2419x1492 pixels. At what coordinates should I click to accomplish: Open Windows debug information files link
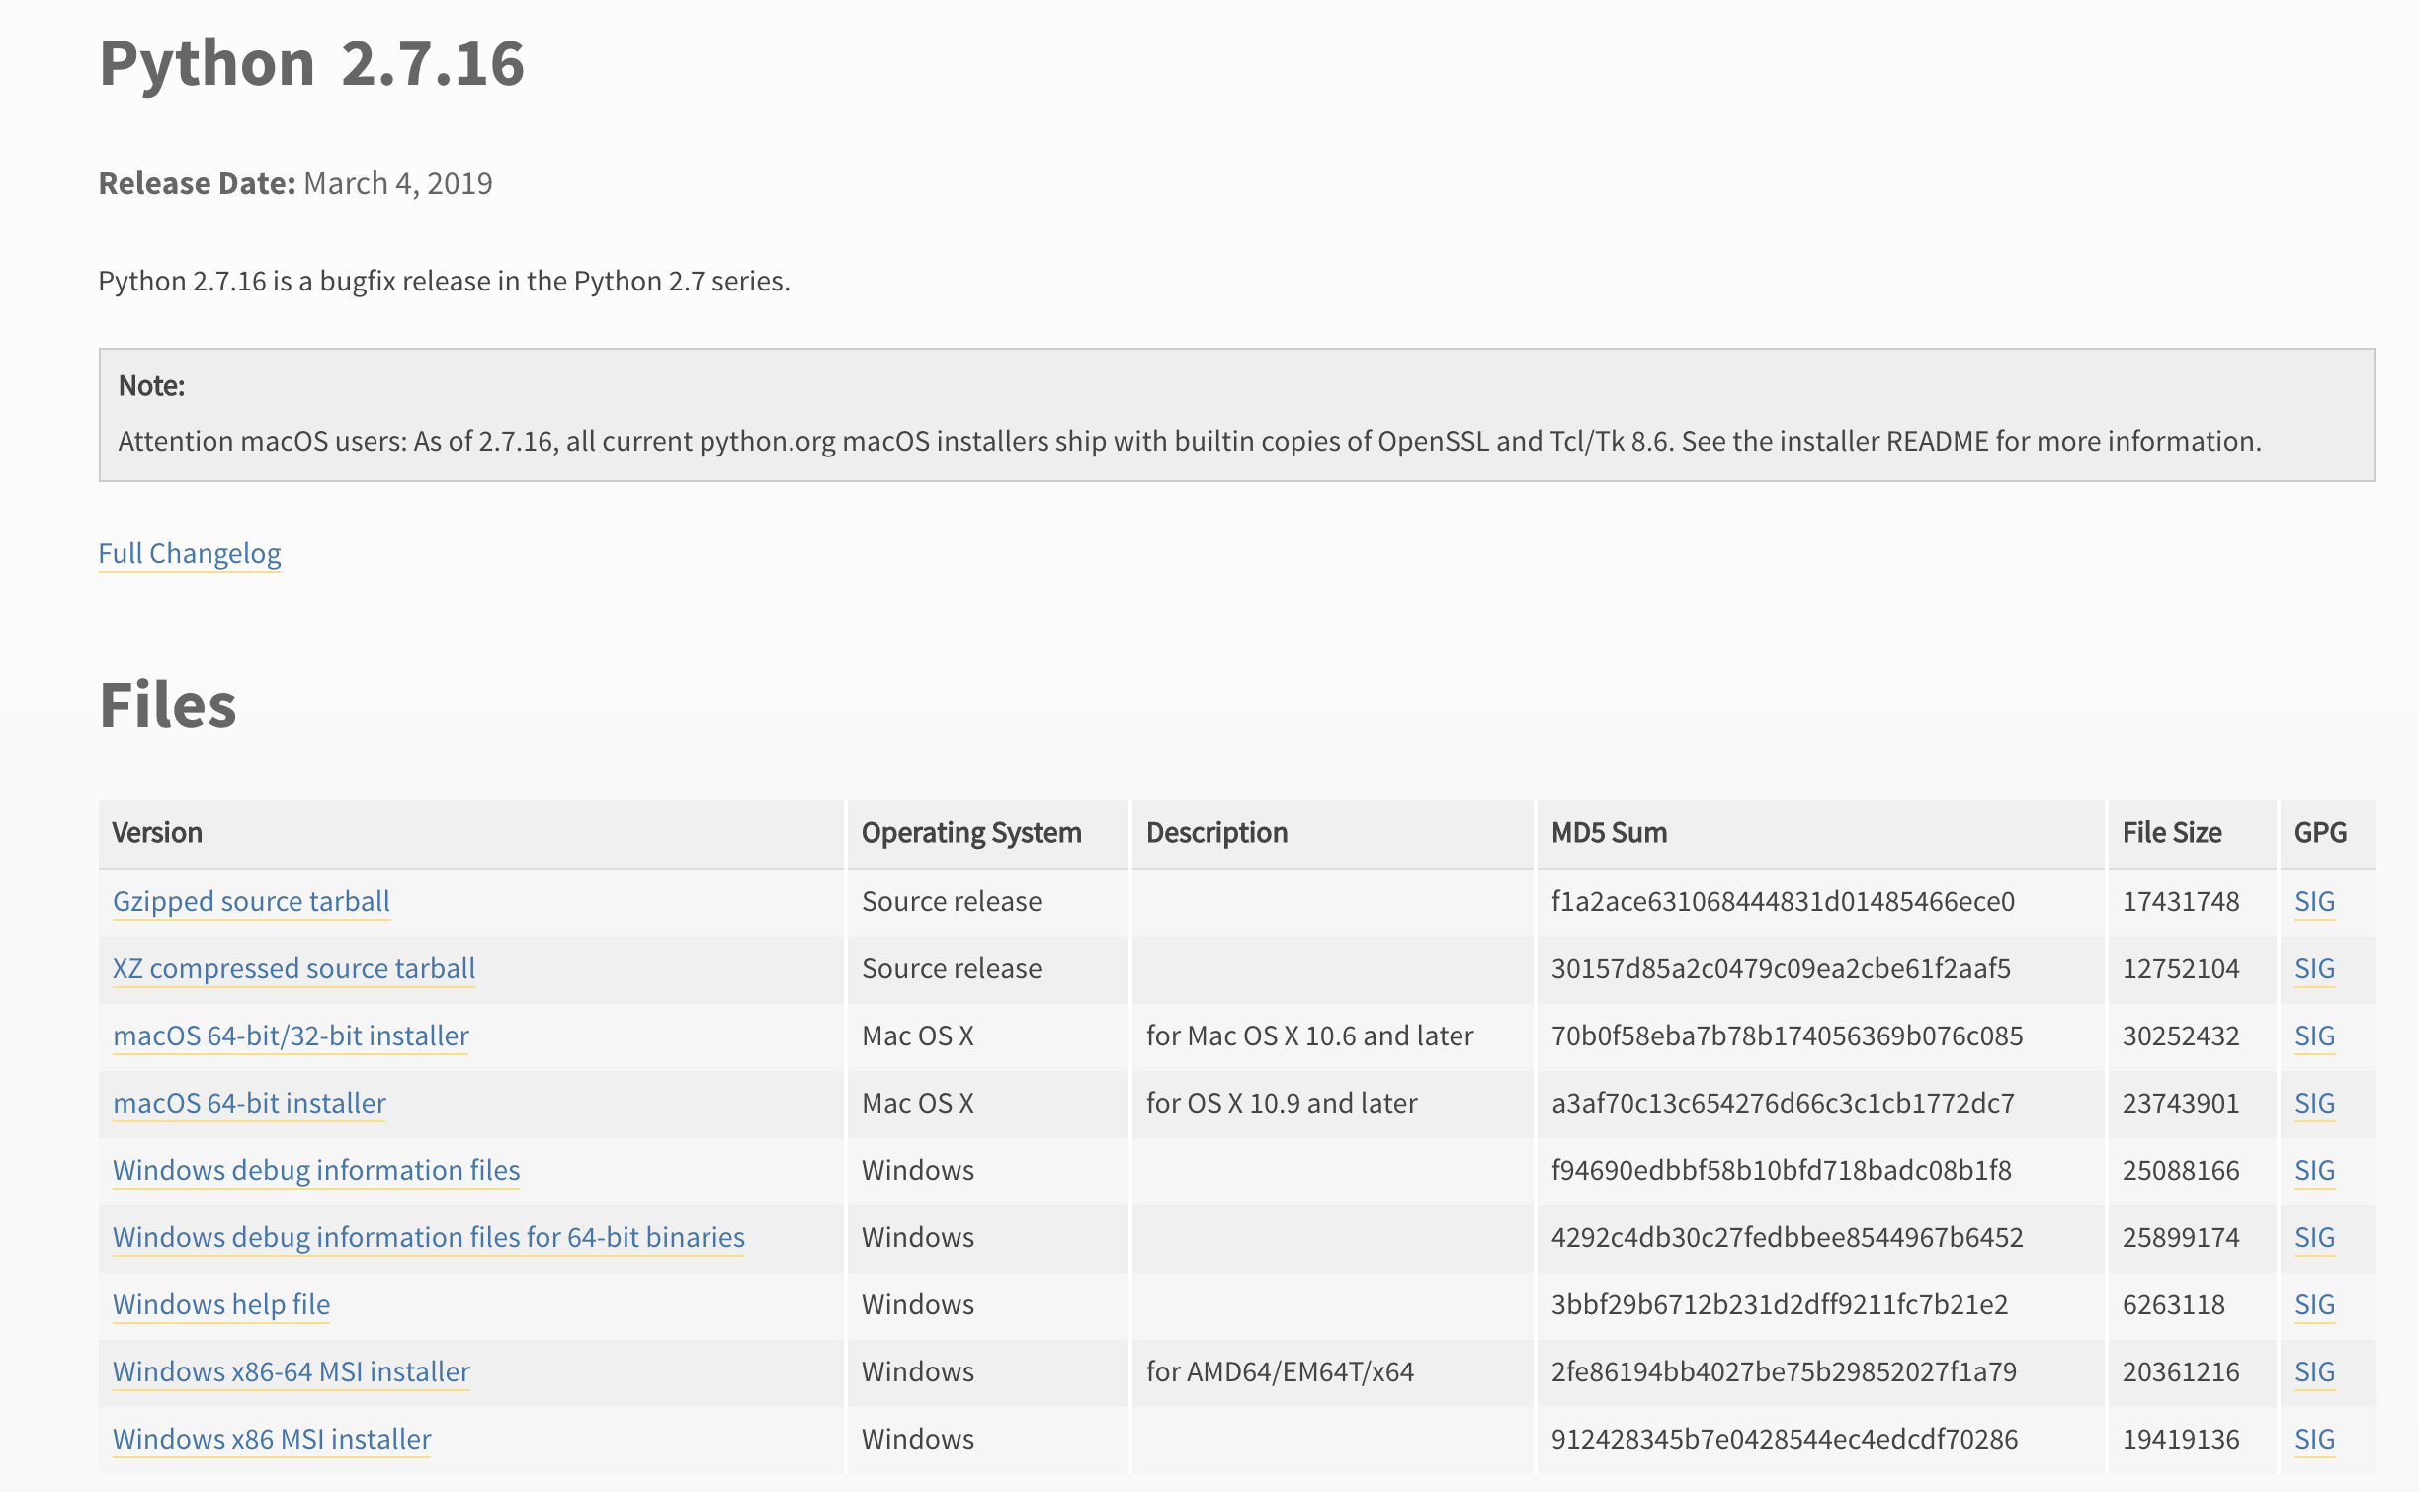tap(316, 1170)
